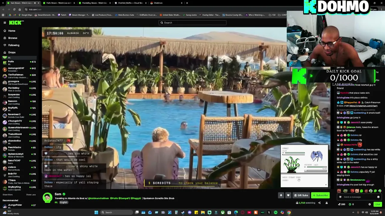Follow Sam with the heart button
This screenshot has width=385, height=216.
pos(288,195)
